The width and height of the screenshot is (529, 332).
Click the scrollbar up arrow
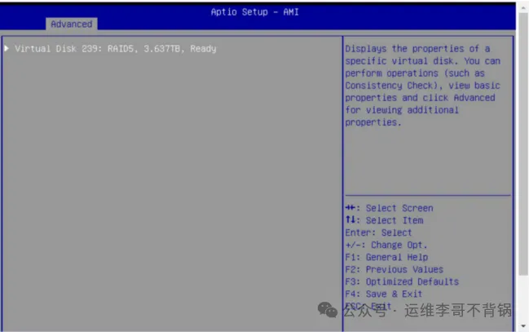click(523, 8)
